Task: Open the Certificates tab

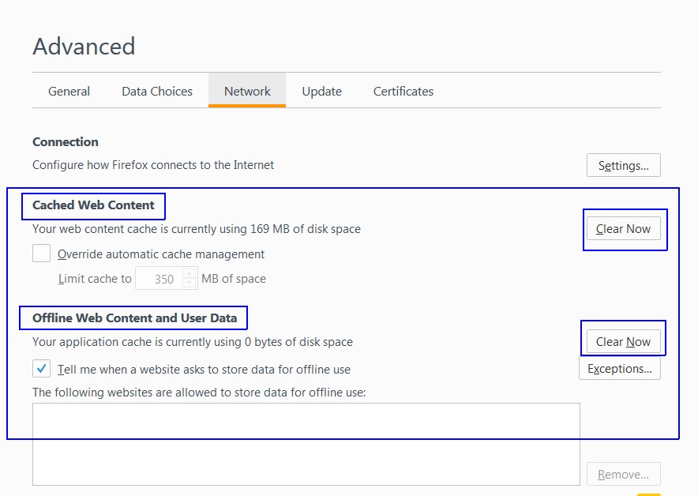Action: (403, 92)
